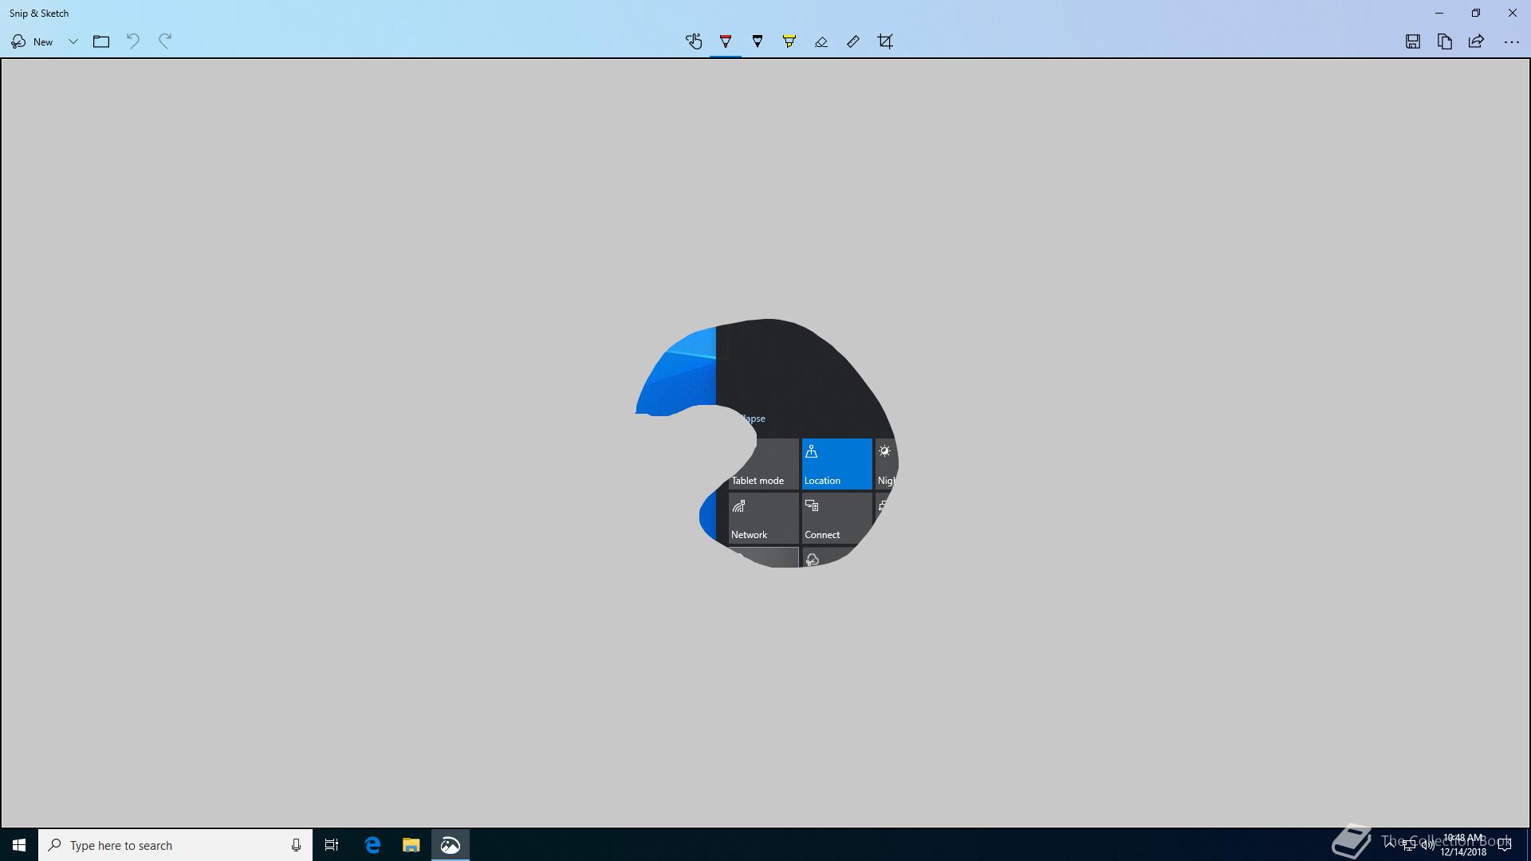This screenshot has height=861, width=1531.
Task: Share the snip
Action: [x=1477, y=41]
